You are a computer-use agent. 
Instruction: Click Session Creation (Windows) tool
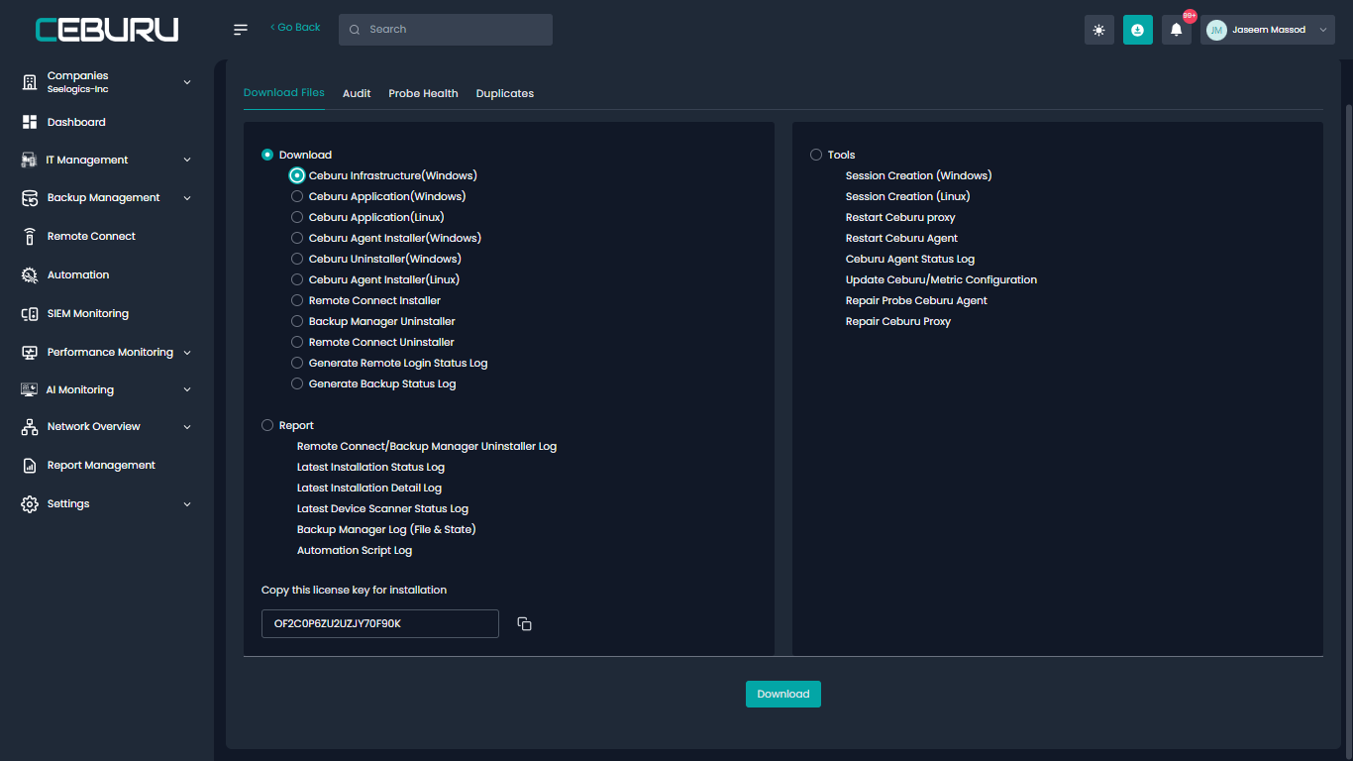(918, 175)
